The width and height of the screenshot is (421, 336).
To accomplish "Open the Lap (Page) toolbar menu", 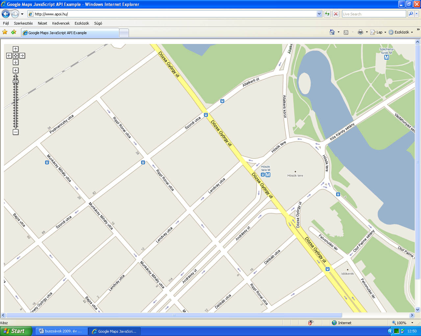I will 378,32.
